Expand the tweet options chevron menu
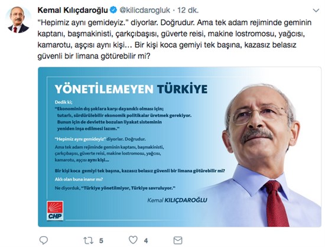Screen dimensions: 325x247 click(316, 11)
